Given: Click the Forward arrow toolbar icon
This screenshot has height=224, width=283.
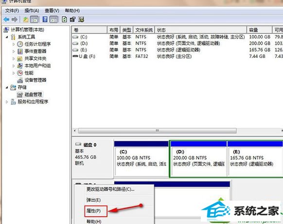Looking at the screenshot, I should (x=15, y=19).
